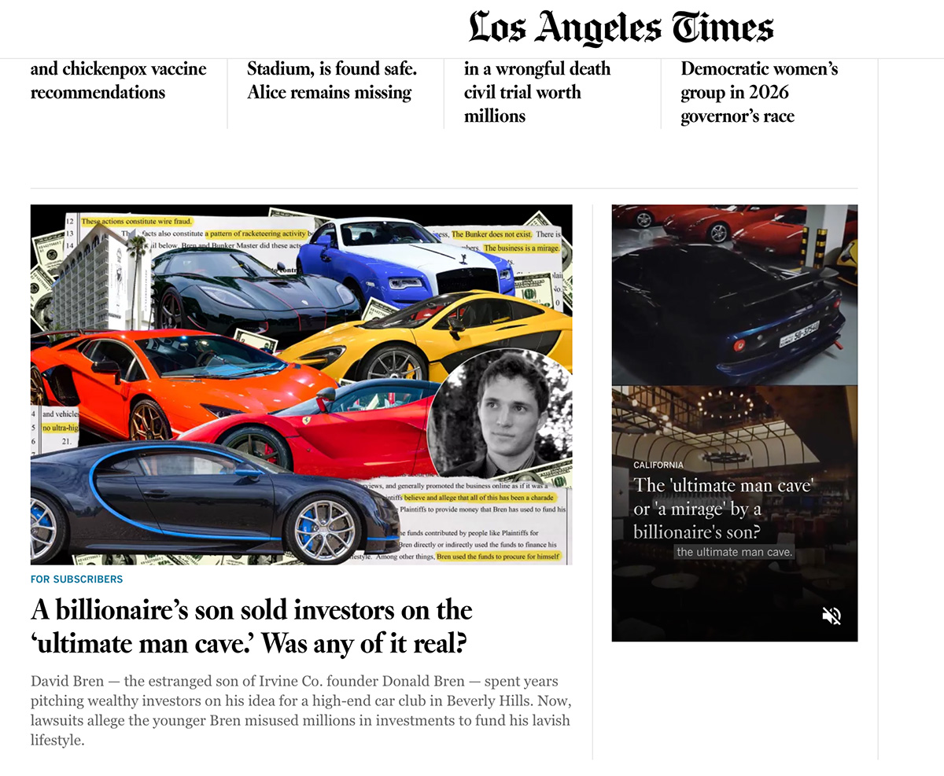This screenshot has width=944, height=776.
Task: Open the Los Angeles Times homepage logo
Action: point(621,28)
